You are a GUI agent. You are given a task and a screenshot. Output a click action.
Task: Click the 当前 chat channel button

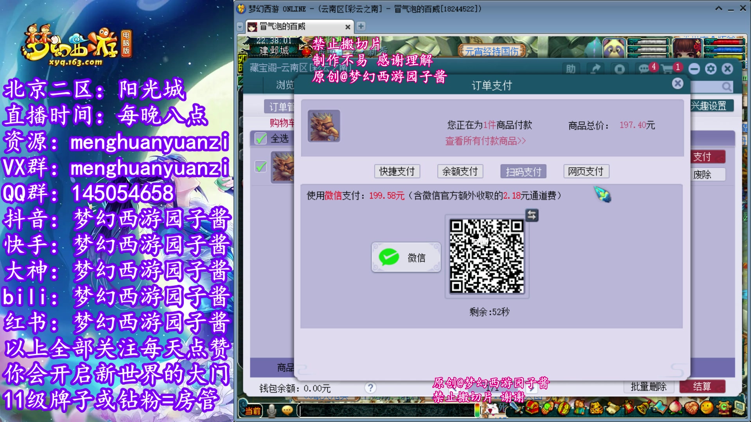(253, 410)
